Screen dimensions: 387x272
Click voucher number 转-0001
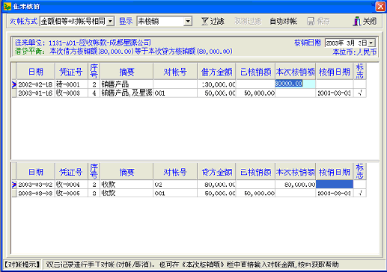(x=71, y=84)
